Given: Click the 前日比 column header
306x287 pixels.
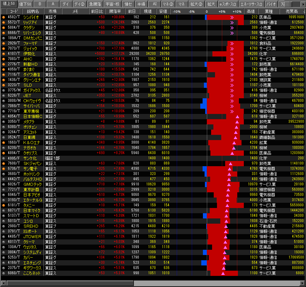Looking at the screenshot, I should coord(97,11).
